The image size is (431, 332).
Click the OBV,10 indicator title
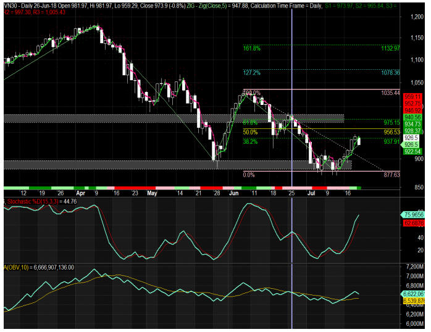[16, 267]
